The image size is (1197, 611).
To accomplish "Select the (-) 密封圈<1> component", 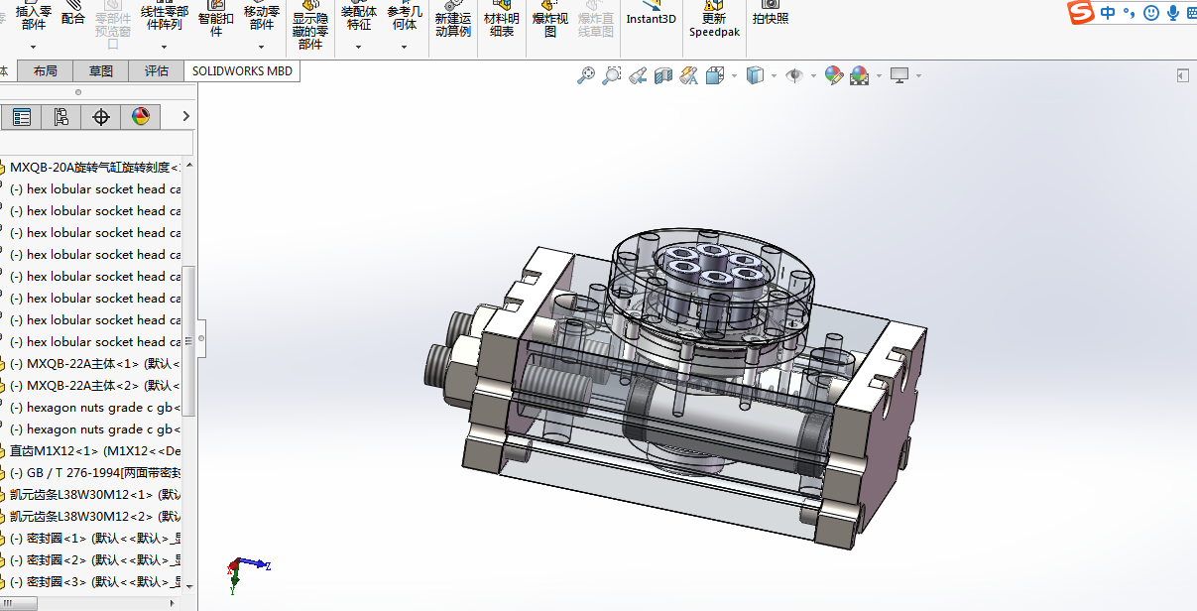I will (x=95, y=538).
